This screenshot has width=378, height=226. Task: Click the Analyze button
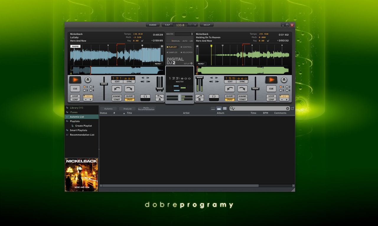pyautogui.click(x=127, y=109)
